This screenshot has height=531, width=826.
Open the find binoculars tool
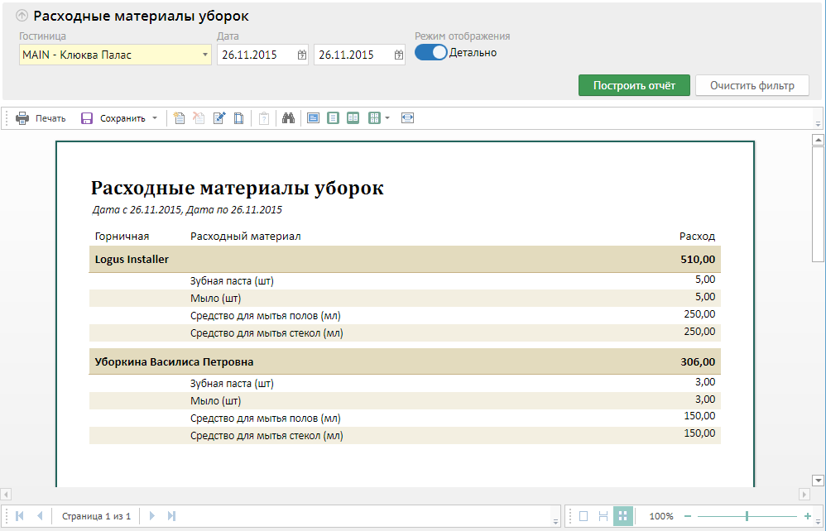(x=288, y=118)
